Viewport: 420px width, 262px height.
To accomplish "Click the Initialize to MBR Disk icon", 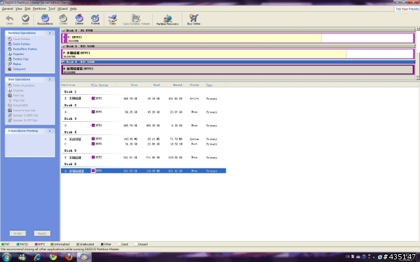I will pos(10,115).
